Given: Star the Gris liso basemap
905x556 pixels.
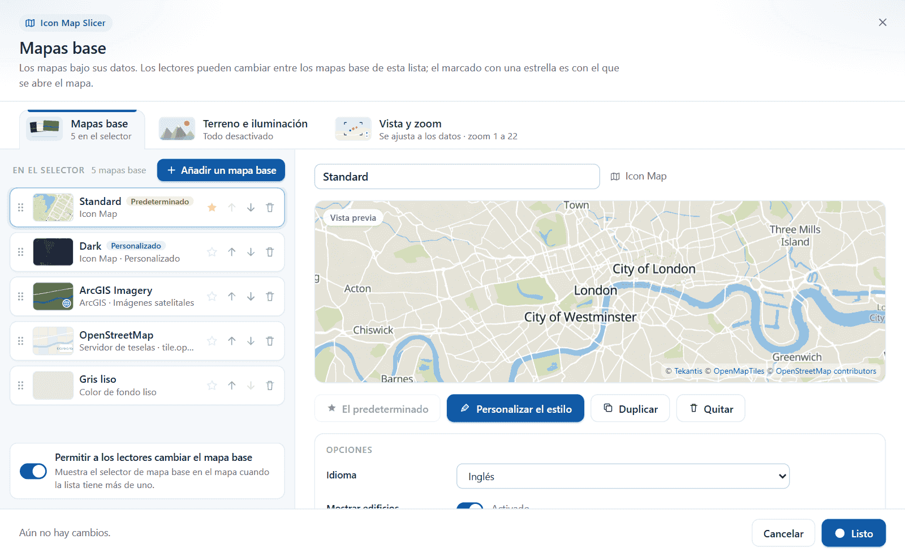Looking at the screenshot, I should [212, 386].
